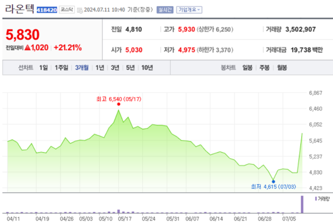333x224 pixels.
Task: Click the change rate +21.21%
Action: tap(68, 47)
